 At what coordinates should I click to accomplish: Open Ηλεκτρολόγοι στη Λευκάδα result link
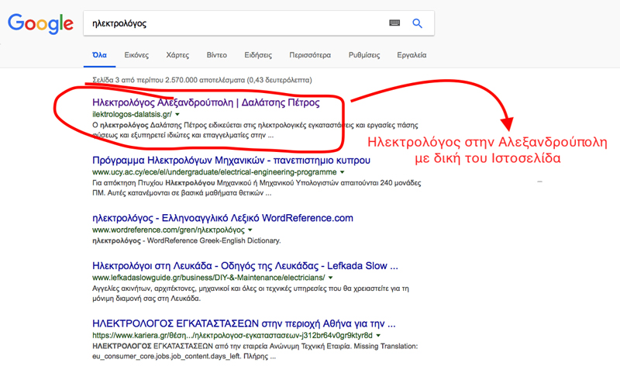tap(245, 265)
